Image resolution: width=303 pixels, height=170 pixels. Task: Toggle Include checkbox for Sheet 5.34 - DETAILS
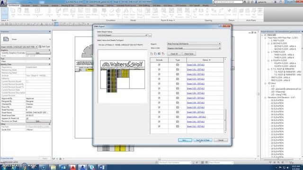click(x=159, y=84)
